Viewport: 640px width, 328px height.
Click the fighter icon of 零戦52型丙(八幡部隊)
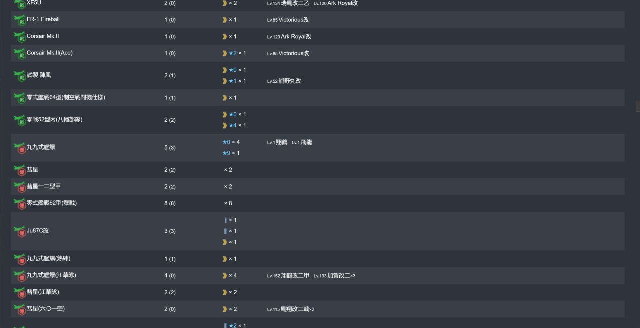click(x=20, y=120)
